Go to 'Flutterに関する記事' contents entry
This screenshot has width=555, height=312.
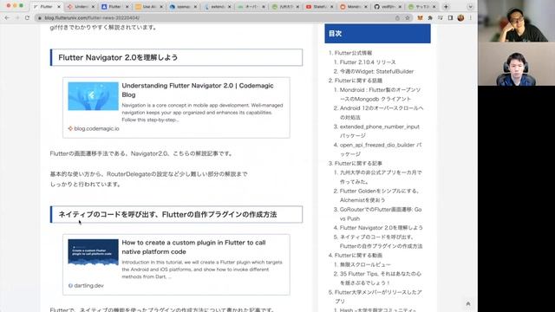[358, 164]
